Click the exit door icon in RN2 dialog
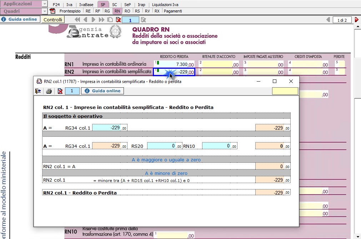Screen dimensions: 361x239 (x=38, y=91)
